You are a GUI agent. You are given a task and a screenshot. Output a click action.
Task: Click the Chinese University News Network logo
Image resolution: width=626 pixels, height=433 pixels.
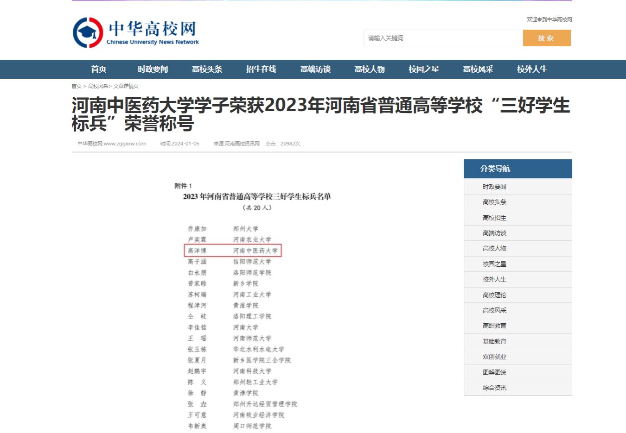[136, 33]
